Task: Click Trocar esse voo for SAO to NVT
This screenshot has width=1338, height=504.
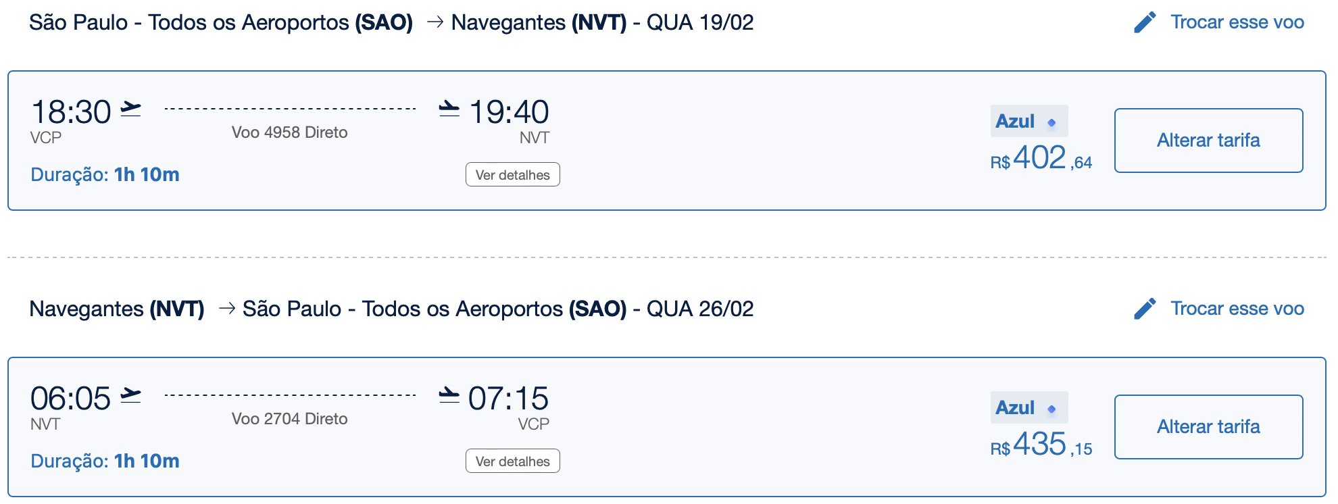Action: tap(1237, 22)
